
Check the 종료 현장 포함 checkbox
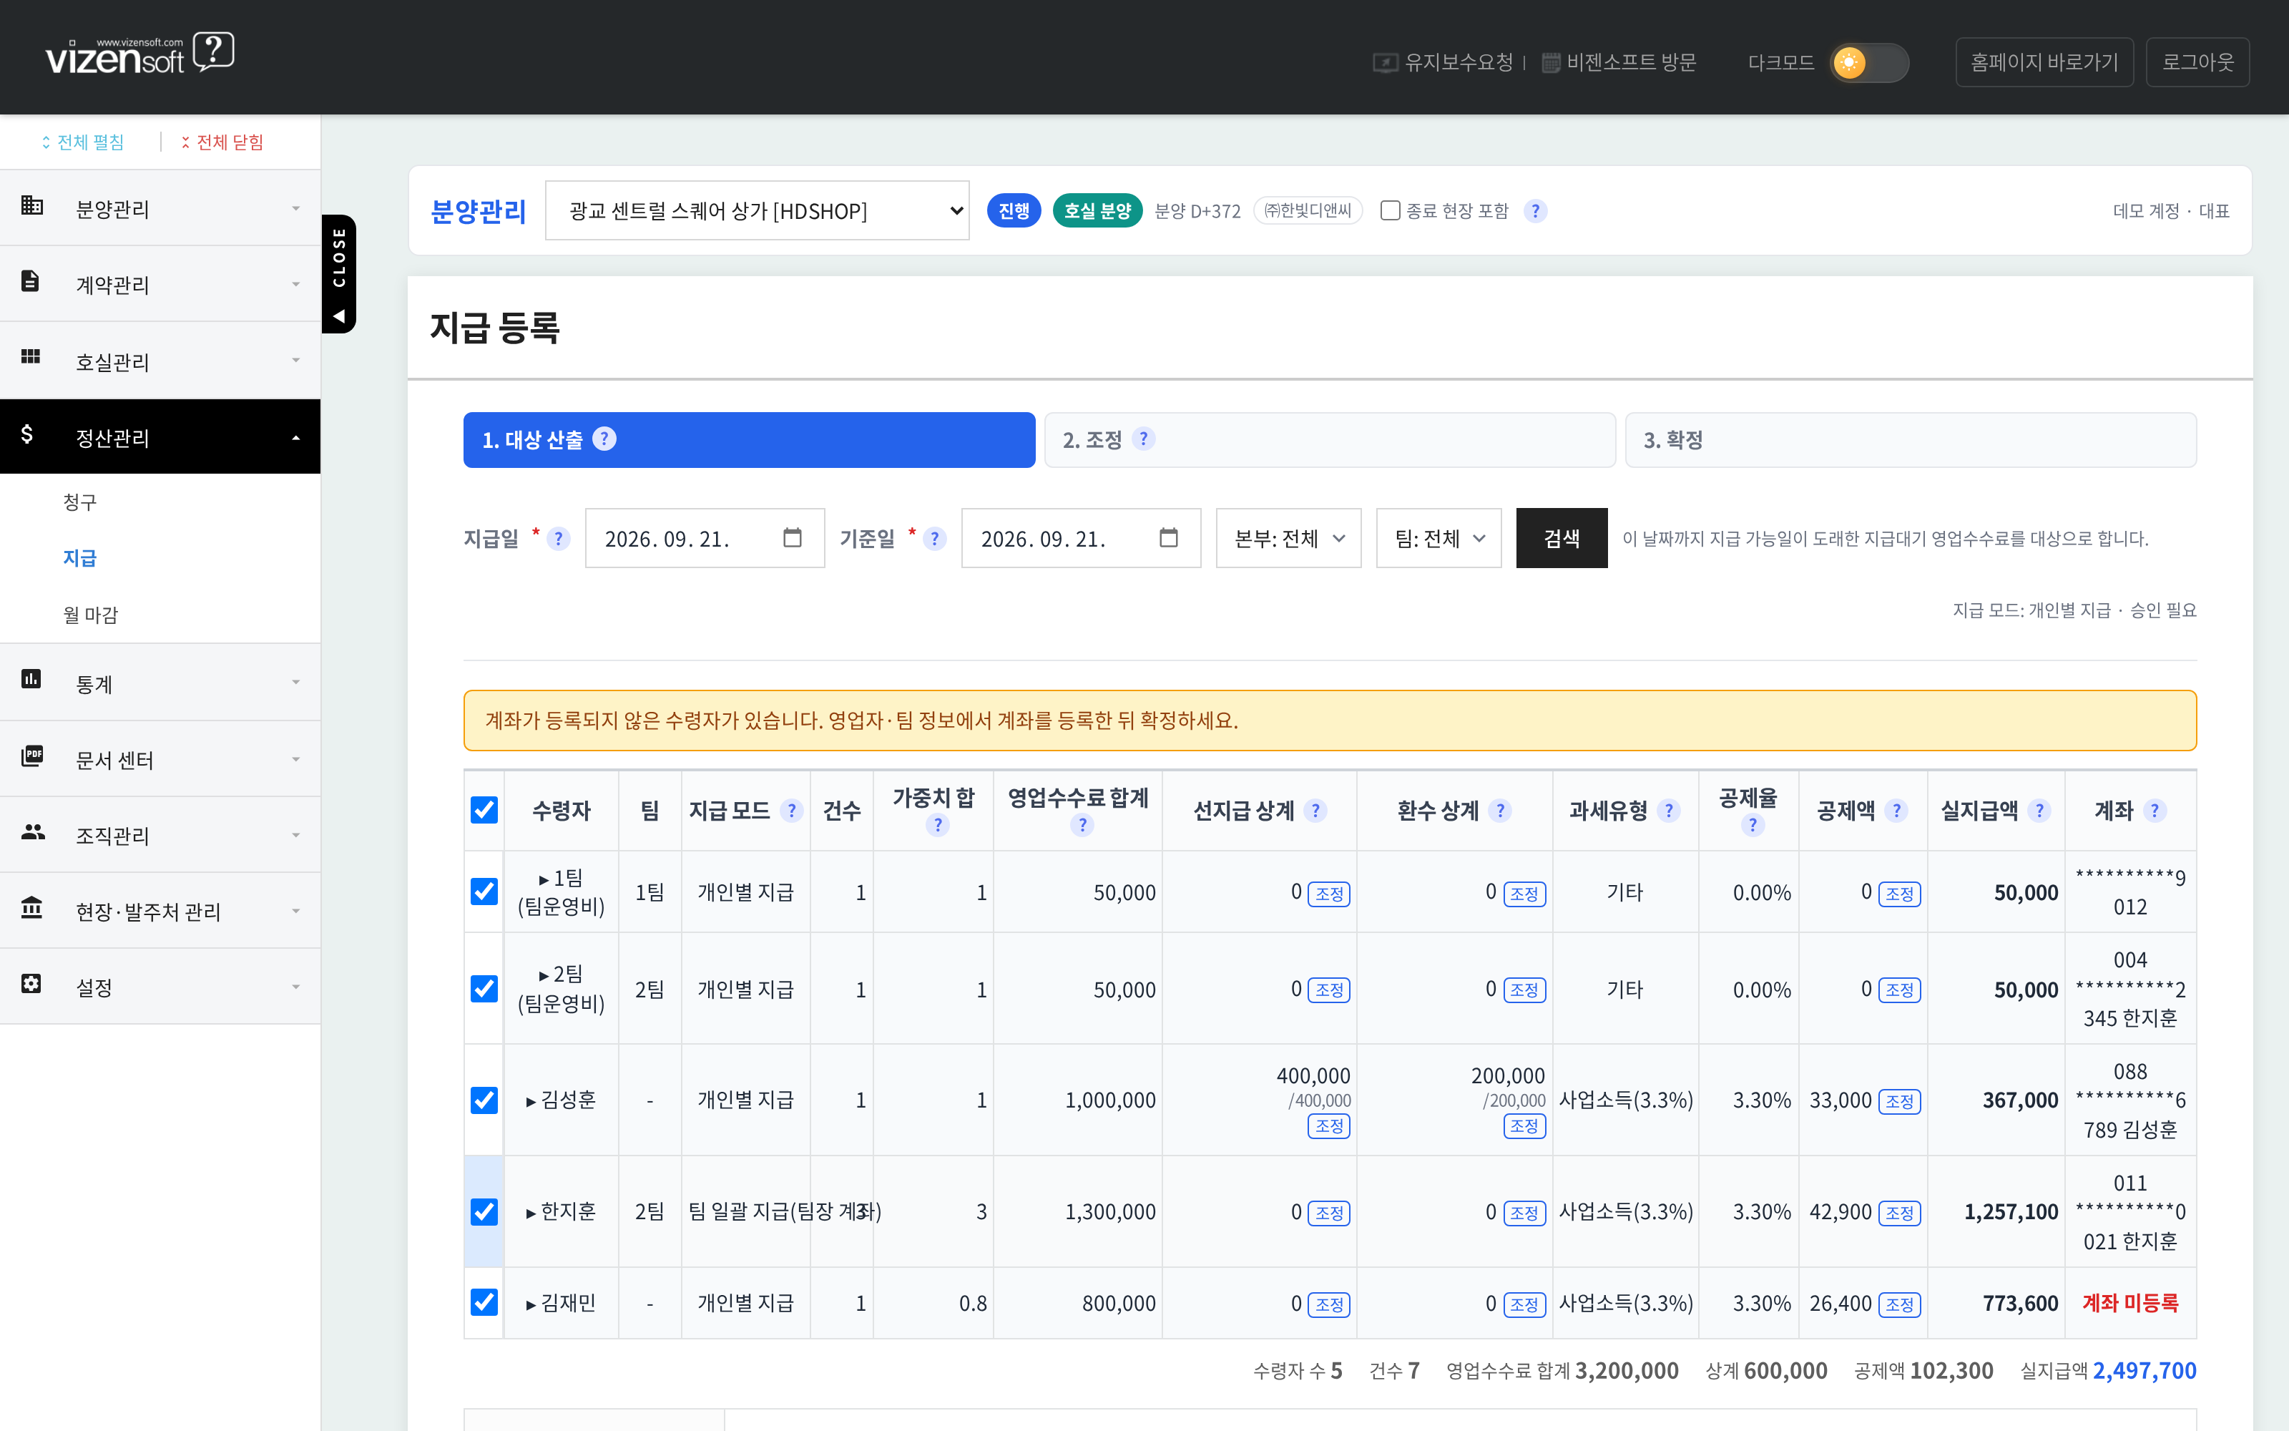coord(1391,210)
